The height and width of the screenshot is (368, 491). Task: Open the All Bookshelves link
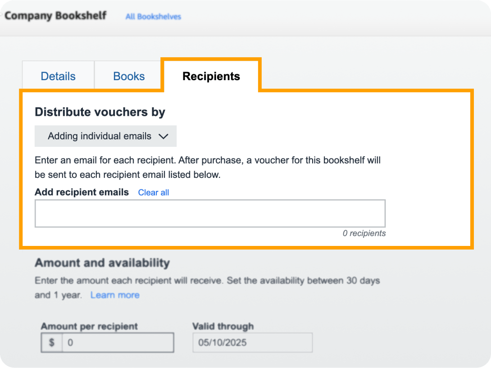click(153, 17)
